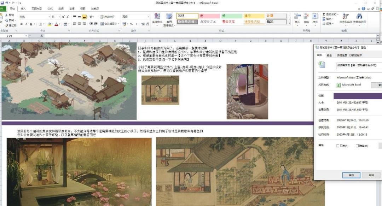Click the italic formatting icon

[x=26, y=24]
